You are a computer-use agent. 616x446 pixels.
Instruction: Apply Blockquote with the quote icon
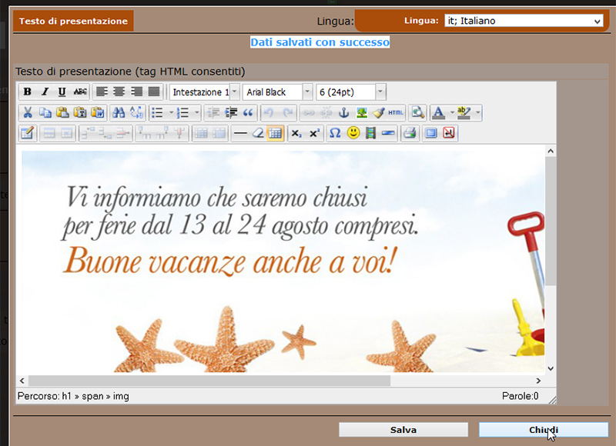(248, 113)
